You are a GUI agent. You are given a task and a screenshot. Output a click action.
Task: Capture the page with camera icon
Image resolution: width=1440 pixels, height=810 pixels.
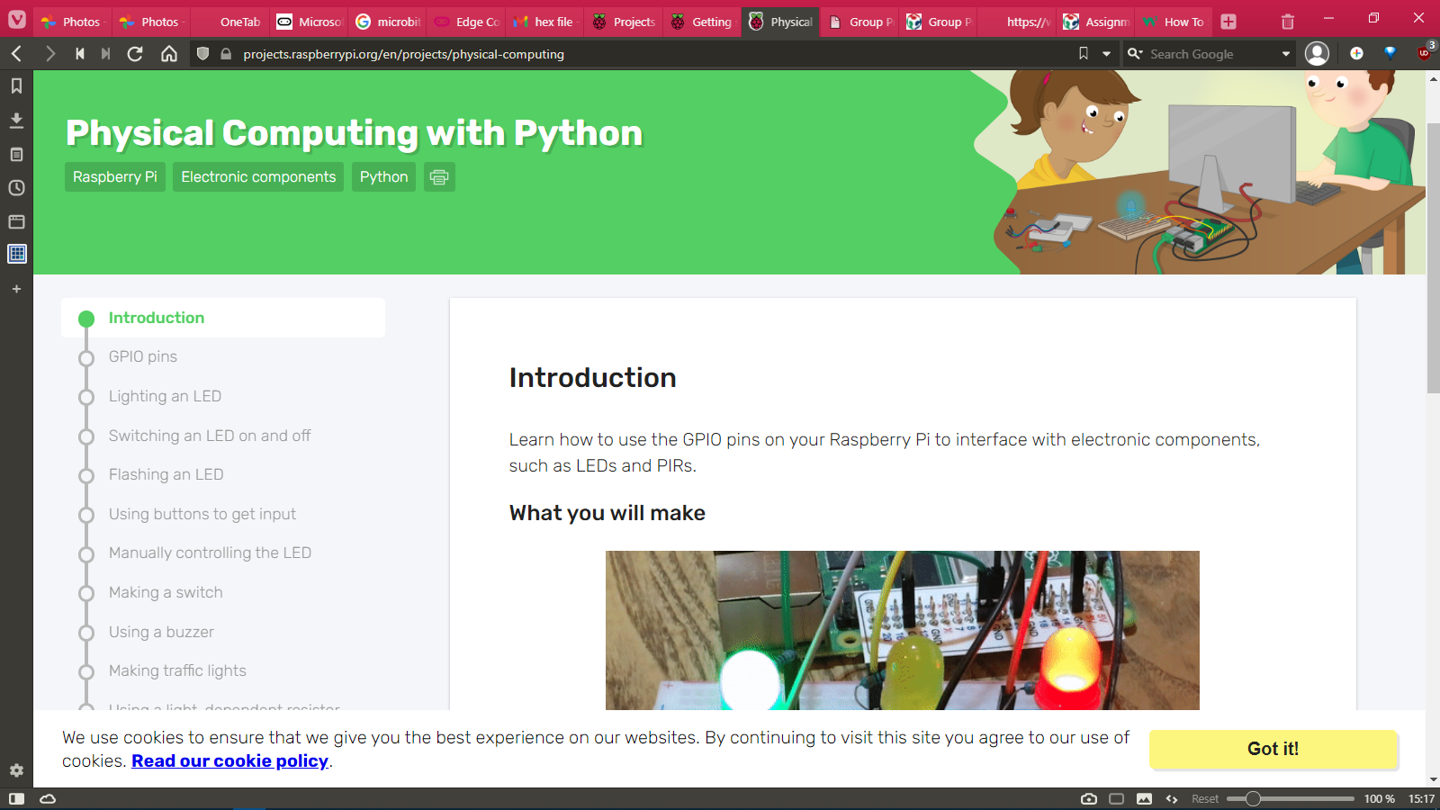coord(1089,799)
